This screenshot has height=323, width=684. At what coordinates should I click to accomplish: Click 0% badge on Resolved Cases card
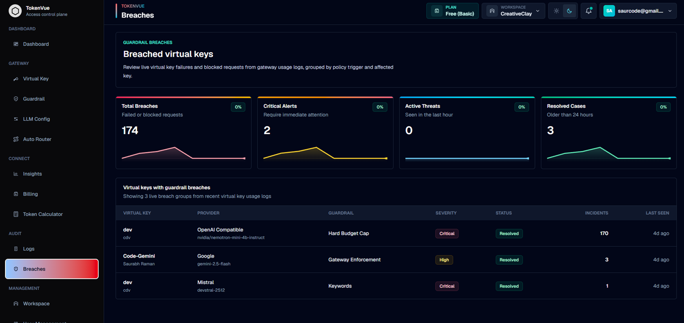click(x=663, y=107)
